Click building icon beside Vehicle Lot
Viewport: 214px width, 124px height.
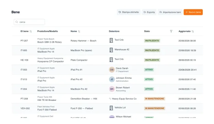(x=111, y=108)
